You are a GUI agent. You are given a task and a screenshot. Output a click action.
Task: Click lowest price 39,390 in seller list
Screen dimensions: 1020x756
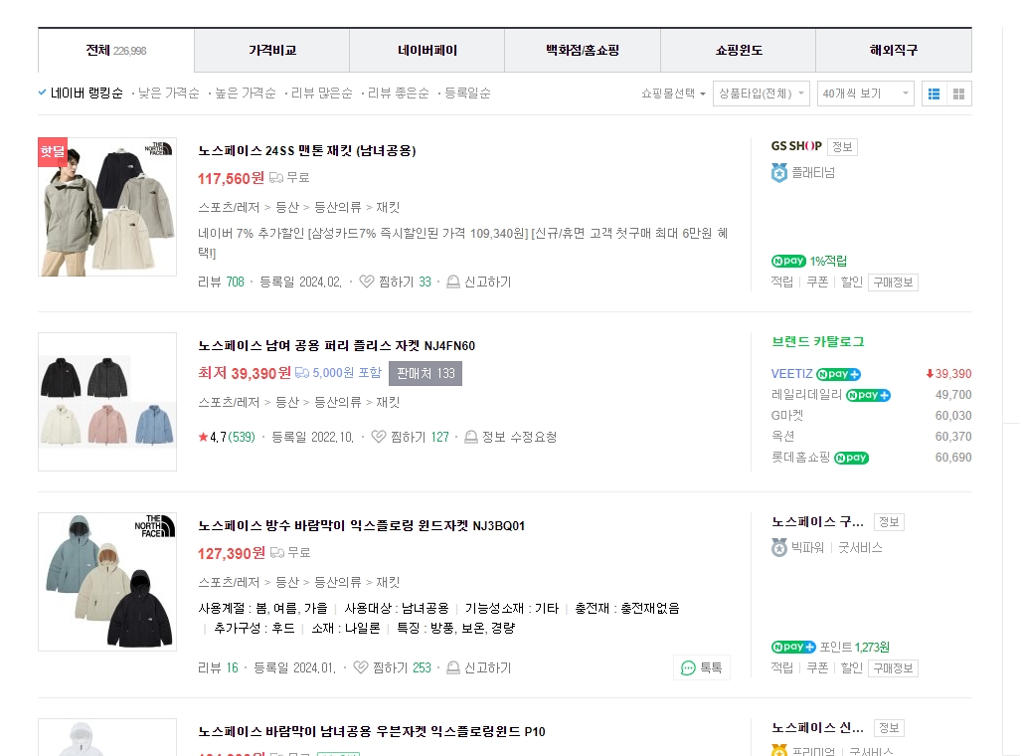(949, 374)
